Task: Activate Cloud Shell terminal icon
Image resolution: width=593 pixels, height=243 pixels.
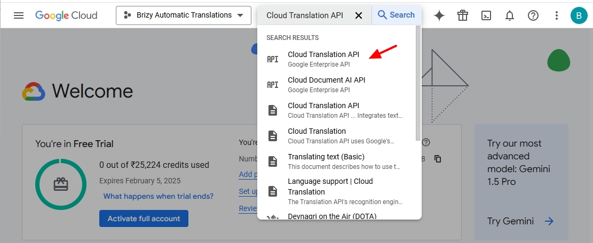Action: tap(486, 15)
